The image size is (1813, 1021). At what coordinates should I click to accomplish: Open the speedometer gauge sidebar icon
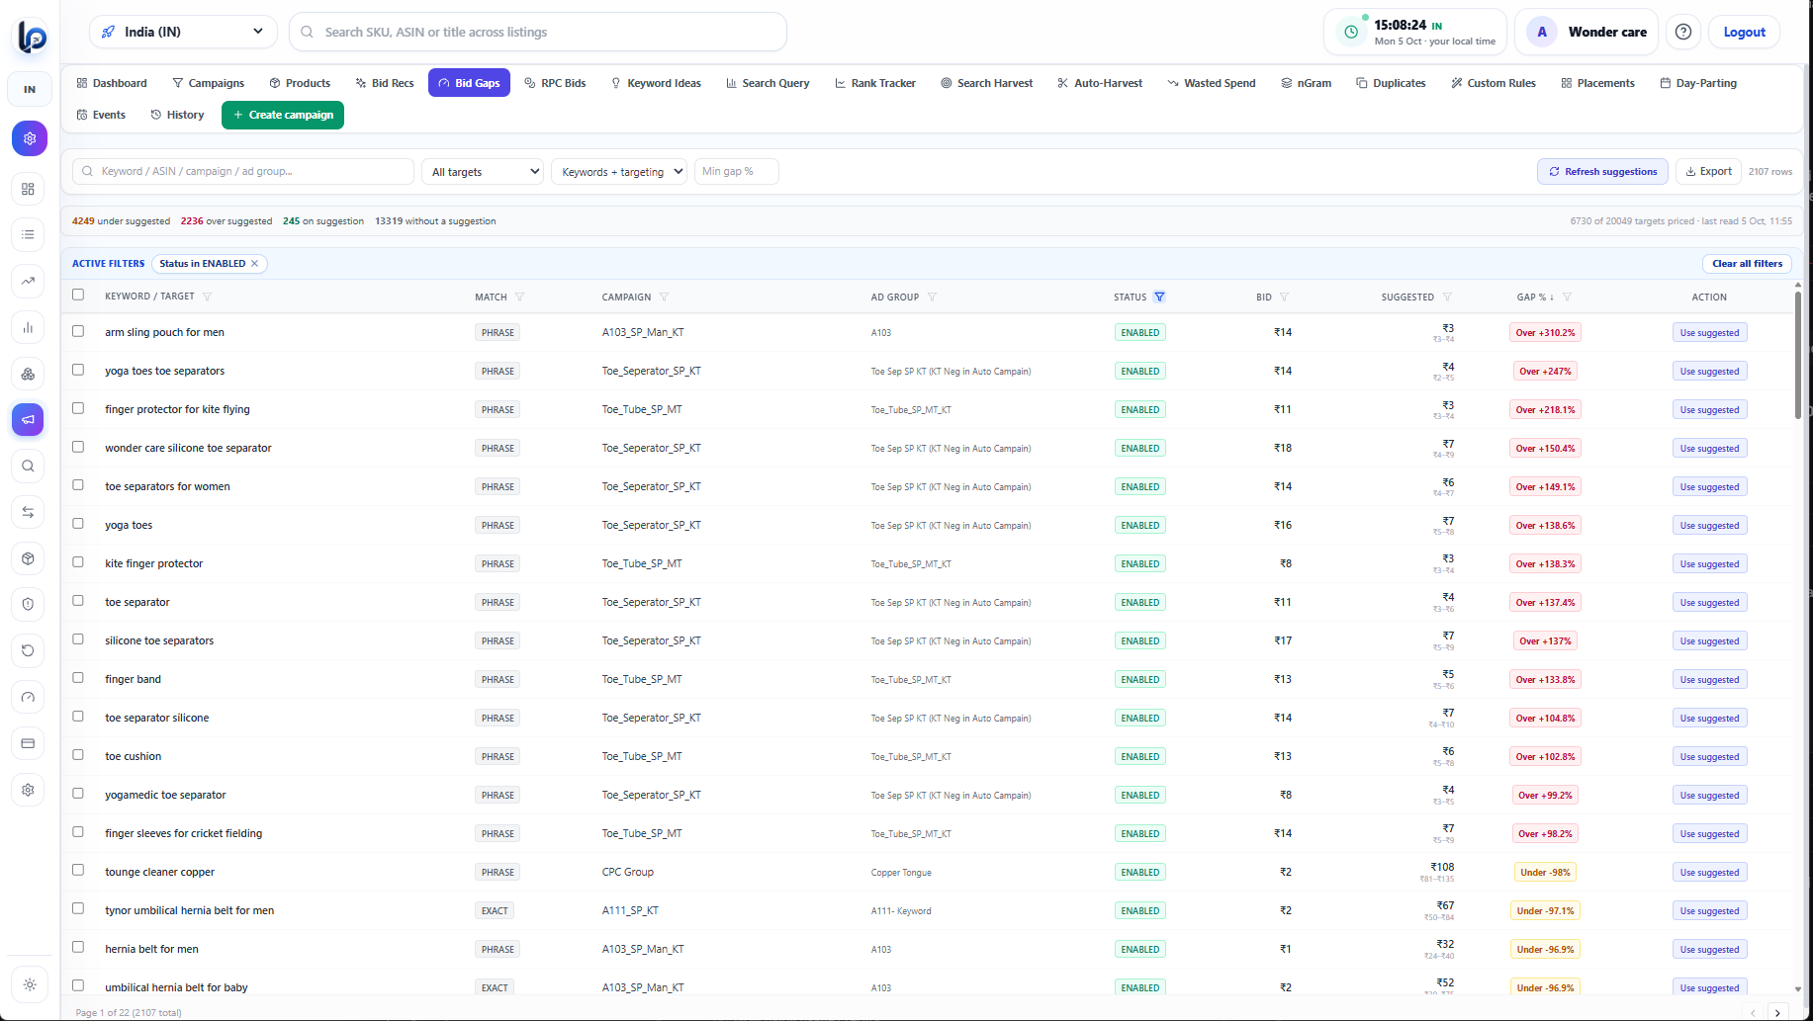tap(29, 697)
